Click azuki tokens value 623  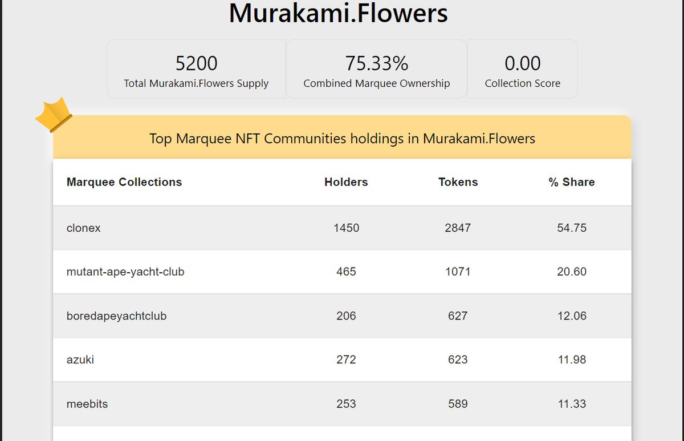(x=458, y=359)
